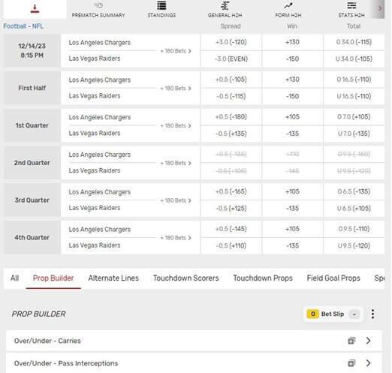Open the Standings tab
The height and width of the screenshot is (373, 392).
[x=161, y=10]
